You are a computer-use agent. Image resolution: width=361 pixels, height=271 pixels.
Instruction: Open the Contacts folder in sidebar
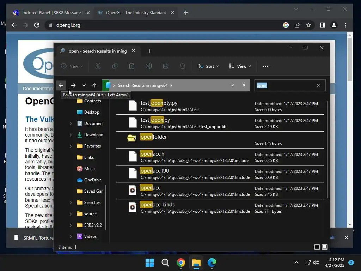tap(89, 101)
